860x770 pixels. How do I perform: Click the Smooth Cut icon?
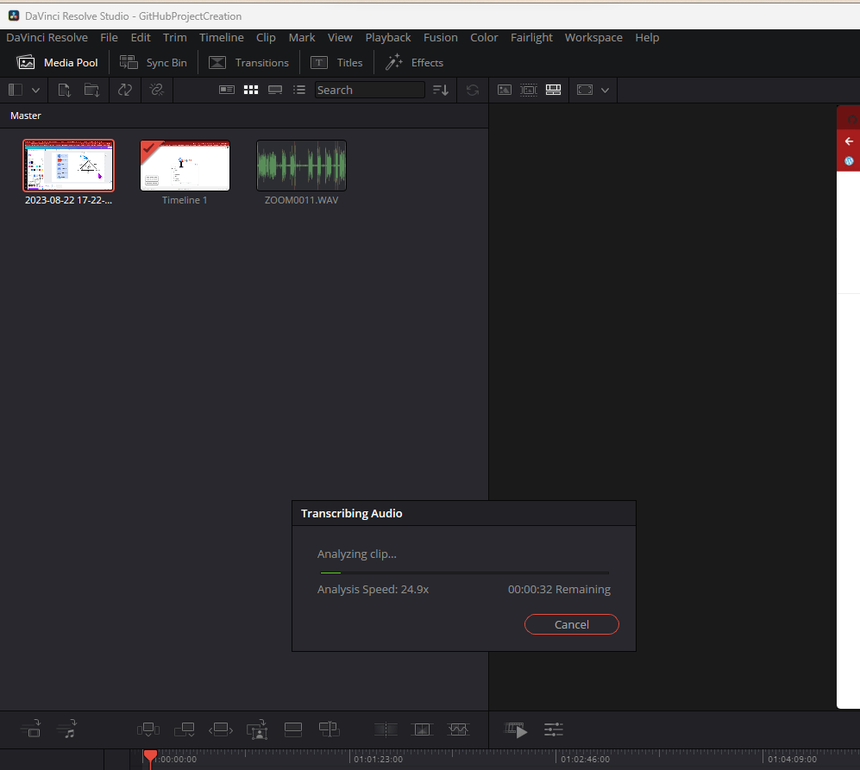458,729
